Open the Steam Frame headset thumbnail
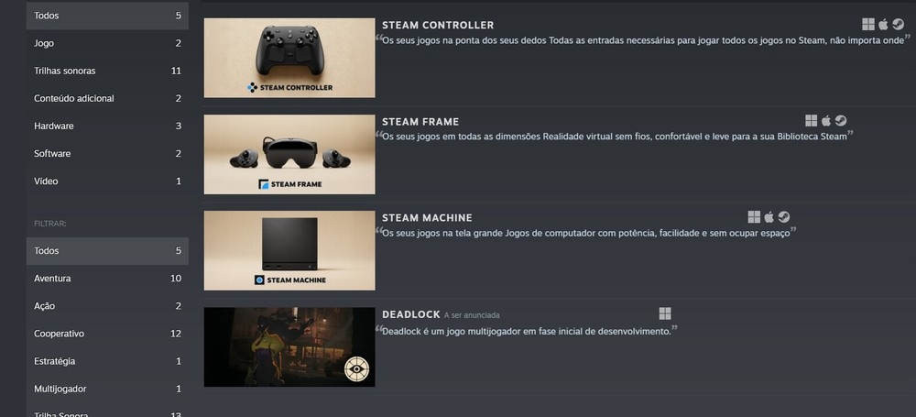The width and height of the screenshot is (916, 417). pyautogui.click(x=289, y=154)
